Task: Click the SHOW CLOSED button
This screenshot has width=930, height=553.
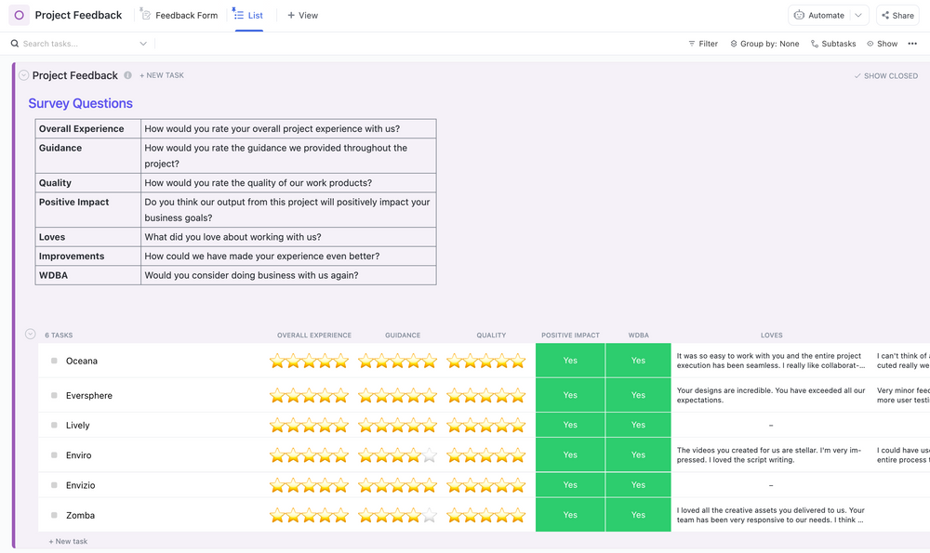Action: pos(885,75)
